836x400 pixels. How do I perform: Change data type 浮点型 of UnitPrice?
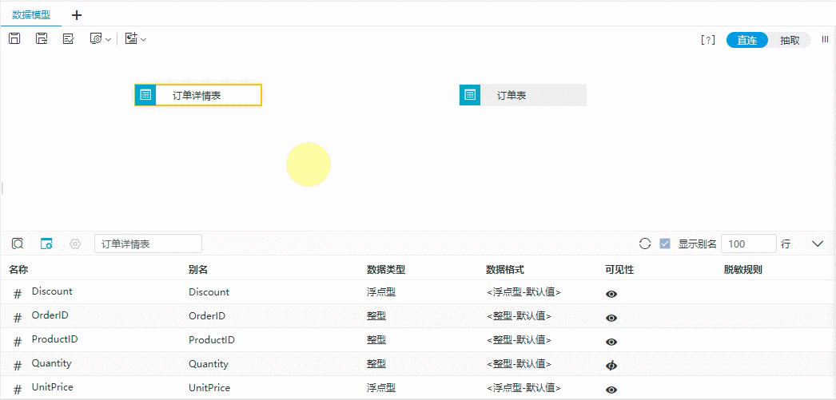[x=380, y=388]
